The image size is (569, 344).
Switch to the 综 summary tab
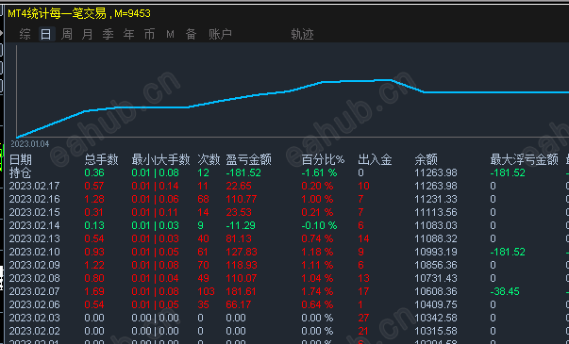[x=25, y=35]
